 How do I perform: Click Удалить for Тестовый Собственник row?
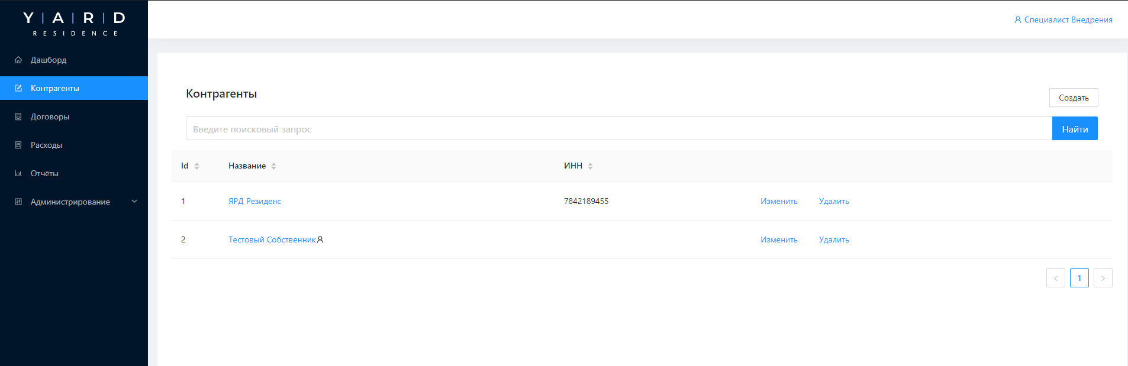[x=834, y=239]
